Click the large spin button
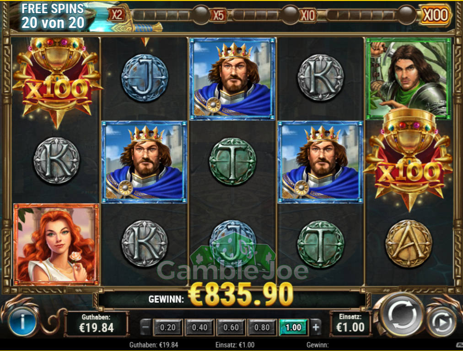 click(403, 316)
